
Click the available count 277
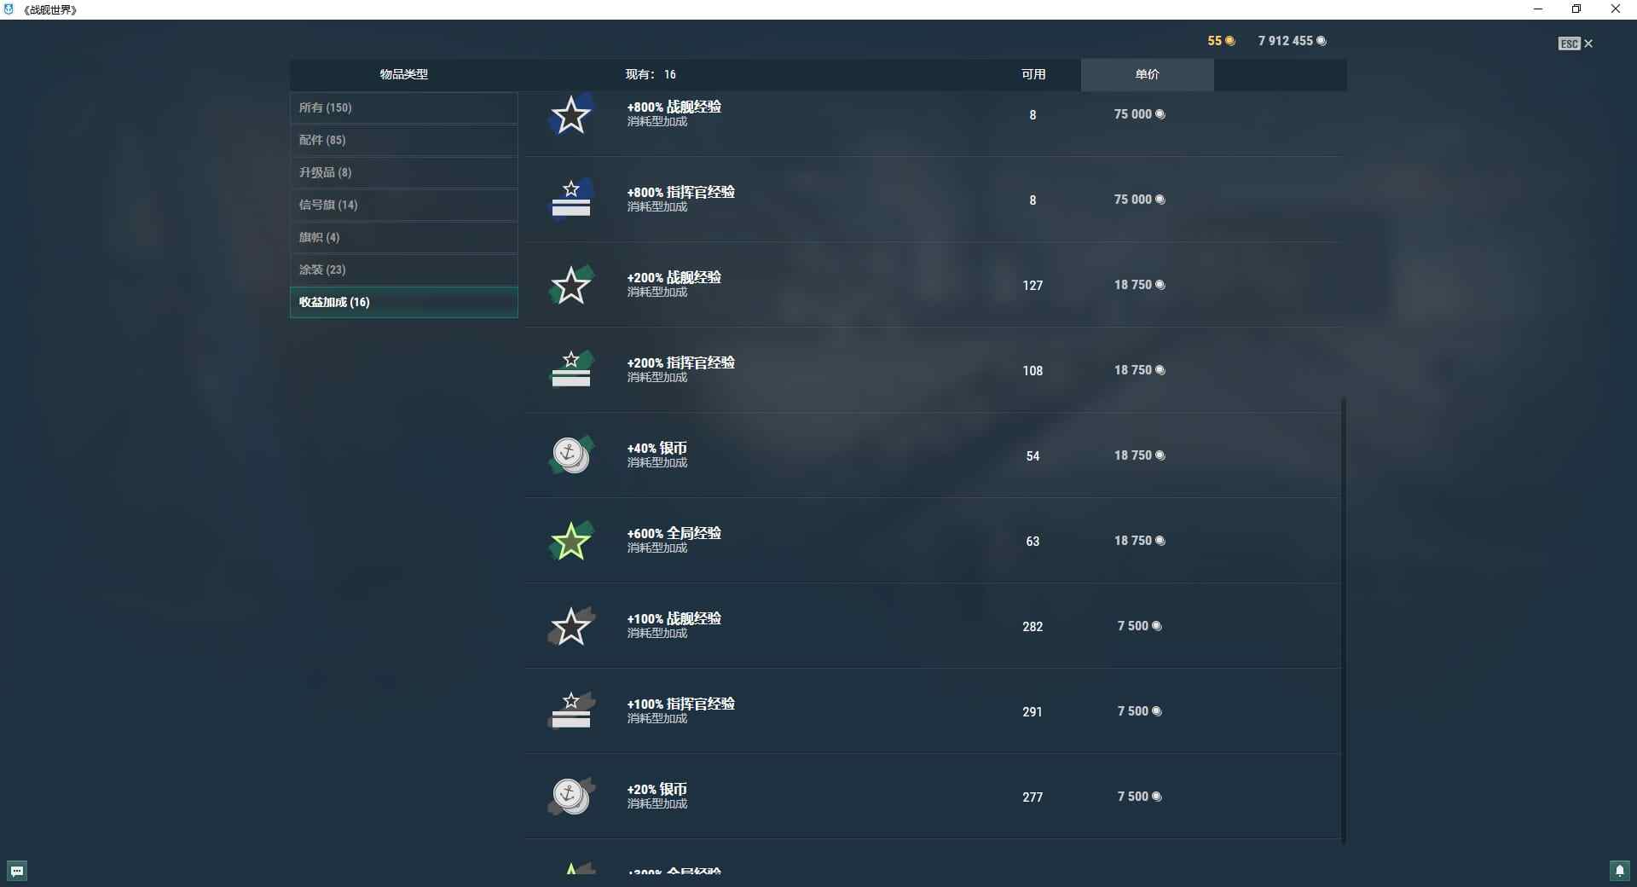point(1033,797)
